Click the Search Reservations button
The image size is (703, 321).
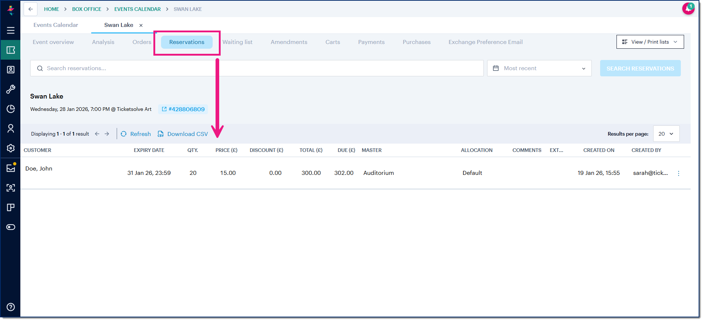[x=640, y=68]
